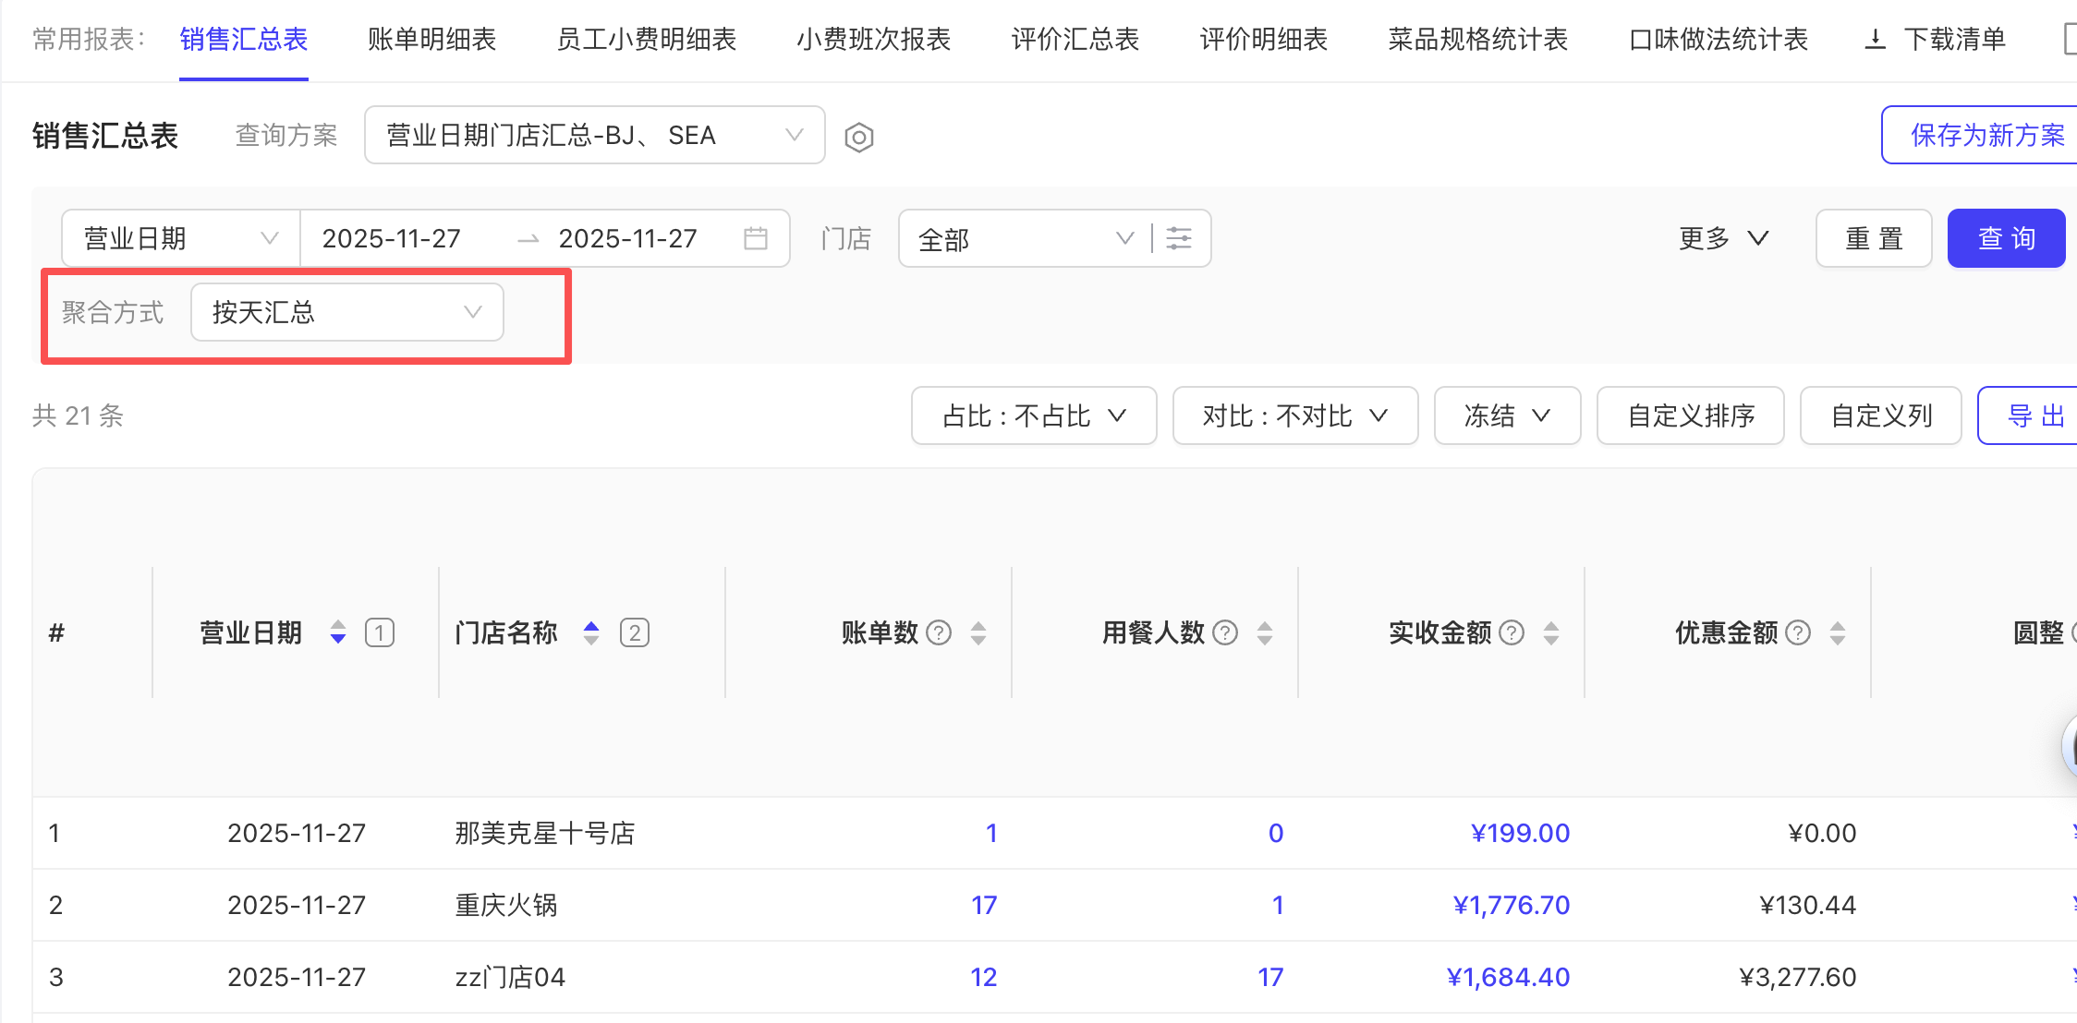The image size is (2077, 1023).
Task: Open the 查询方案 scheme dropdown
Action: (594, 136)
